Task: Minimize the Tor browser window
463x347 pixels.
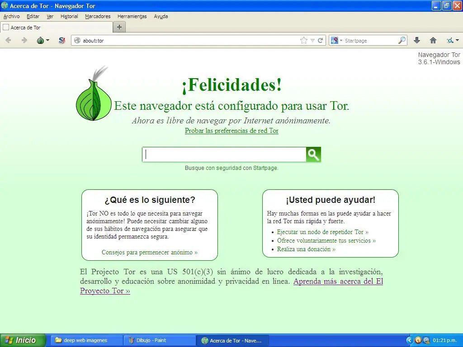Action: click(436, 5)
